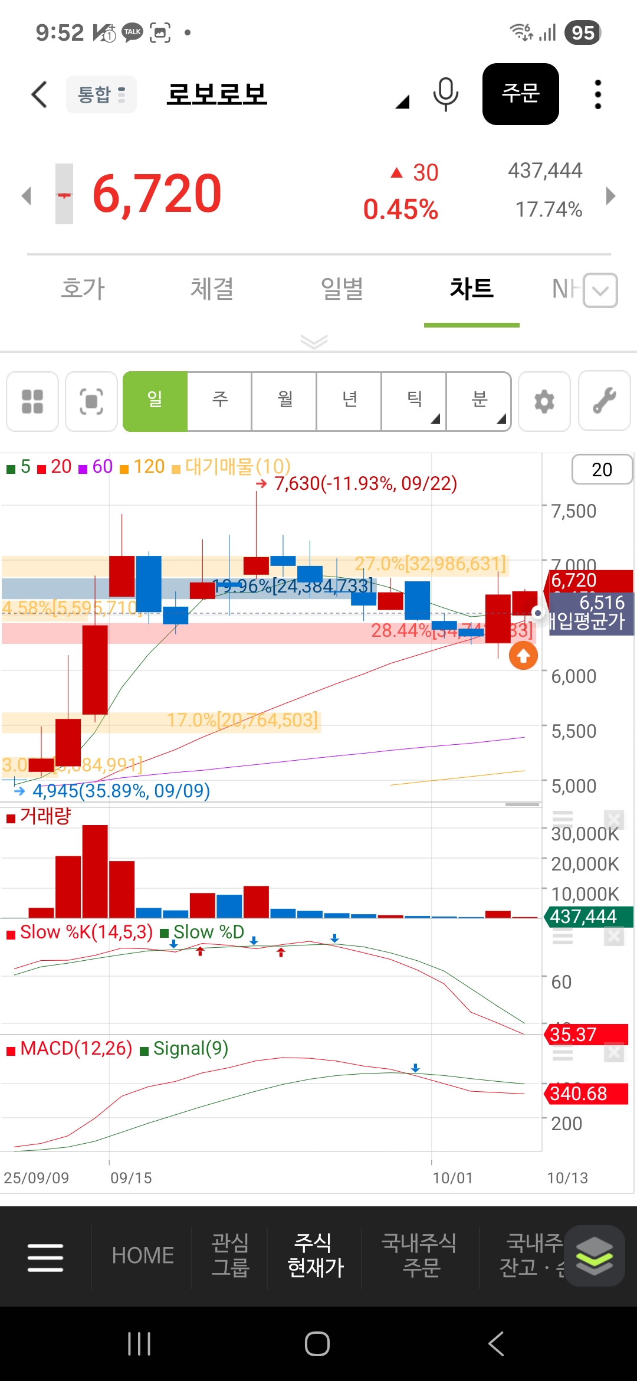Tap the back arrow at top left

click(x=40, y=94)
